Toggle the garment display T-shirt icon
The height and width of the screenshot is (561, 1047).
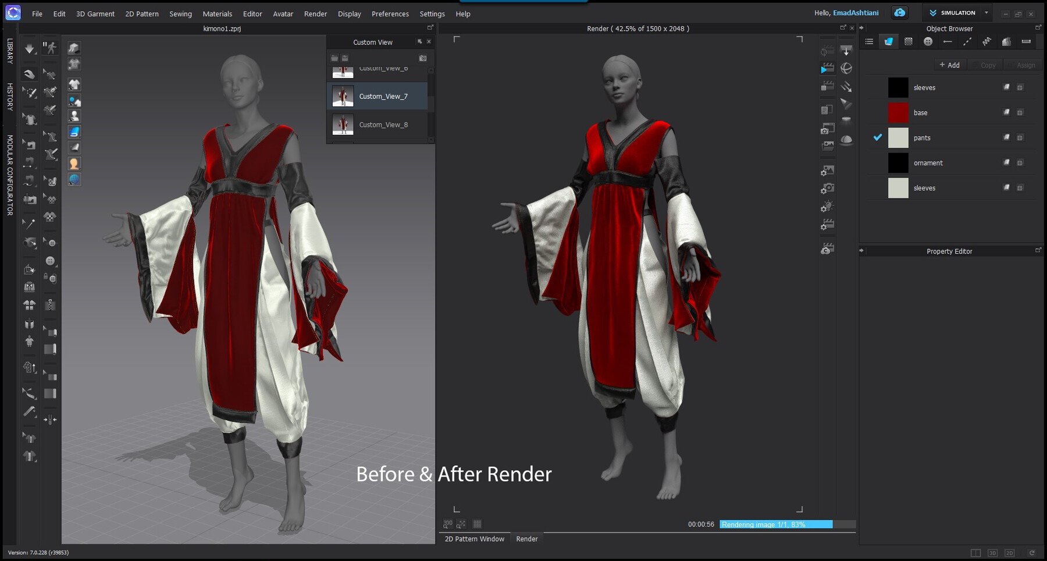[74, 84]
